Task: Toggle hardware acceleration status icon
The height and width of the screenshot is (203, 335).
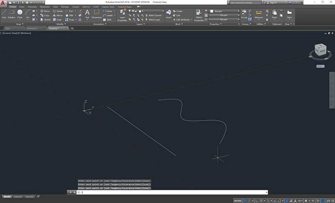Action: pyautogui.click(x=323, y=200)
